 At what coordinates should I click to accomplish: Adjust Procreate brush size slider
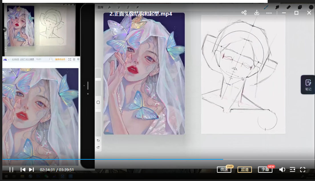(98, 80)
